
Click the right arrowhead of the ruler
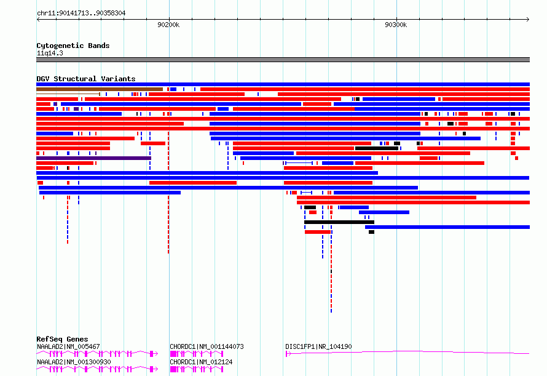point(528,19)
